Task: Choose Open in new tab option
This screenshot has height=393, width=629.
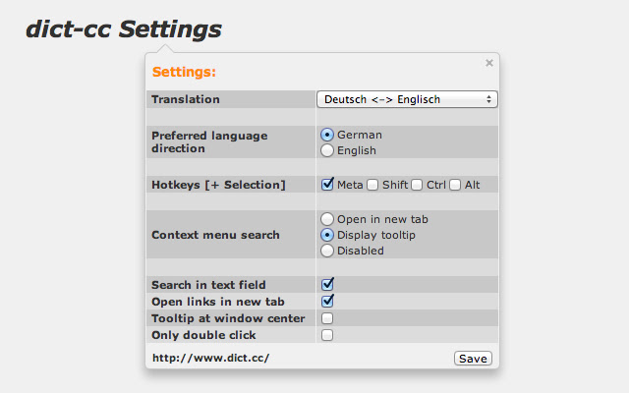Action: point(327,219)
